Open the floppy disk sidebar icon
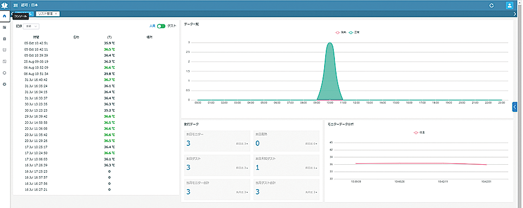Screen dimensions: 523x208 pos(4,62)
